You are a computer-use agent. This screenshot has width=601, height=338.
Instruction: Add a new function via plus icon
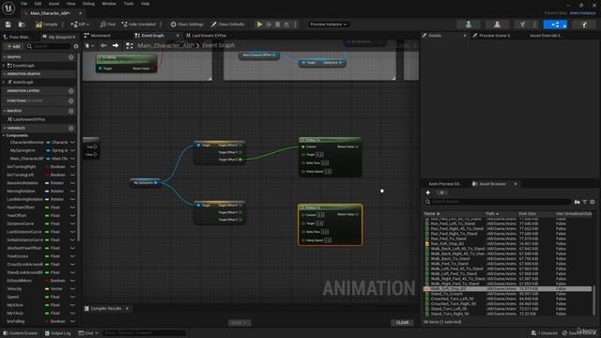(x=71, y=101)
